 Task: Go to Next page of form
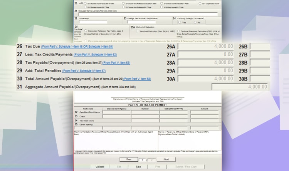point(166,159)
